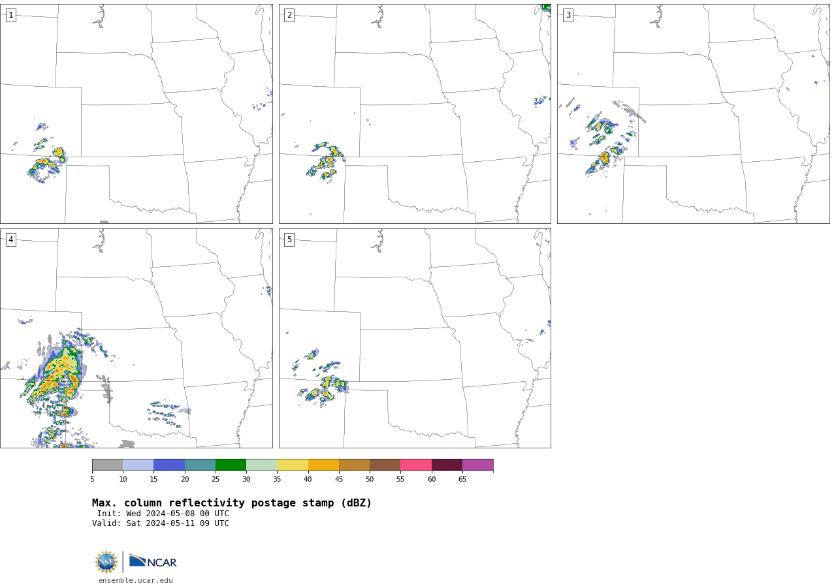Click the panel number 4 label
The width and height of the screenshot is (836, 588).
pyautogui.click(x=10, y=240)
